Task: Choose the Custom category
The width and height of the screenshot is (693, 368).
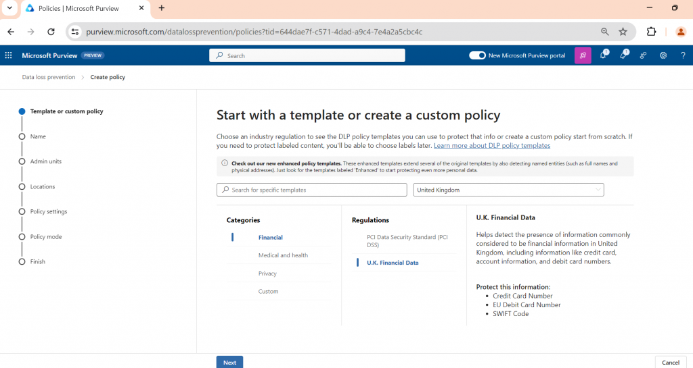Action: tap(268, 292)
